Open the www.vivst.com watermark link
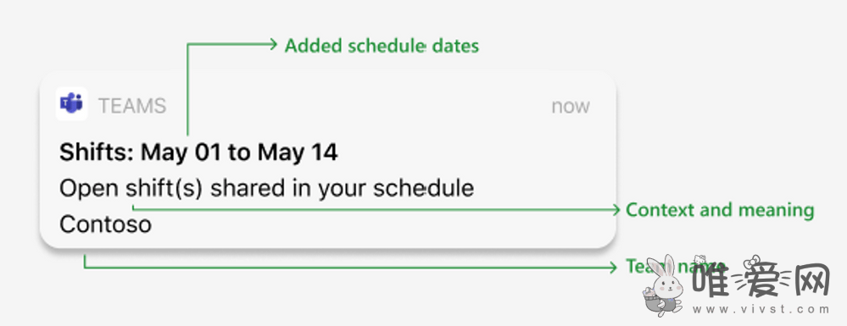The width and height of the screenshot is (847, 326). tap(761, 310)
